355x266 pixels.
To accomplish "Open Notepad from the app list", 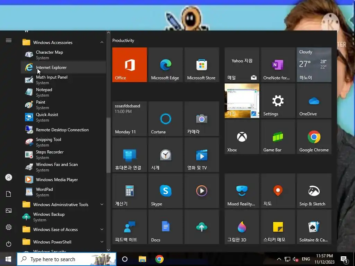I will [63, 92].
